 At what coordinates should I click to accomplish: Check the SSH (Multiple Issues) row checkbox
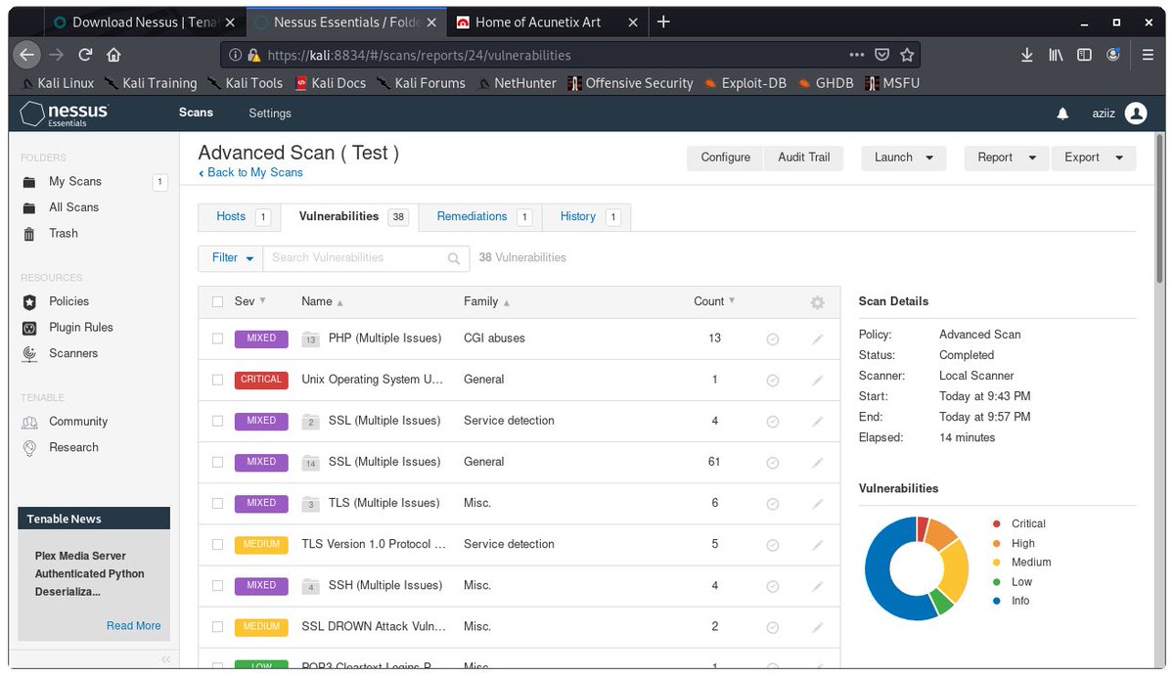pos(217,585)
